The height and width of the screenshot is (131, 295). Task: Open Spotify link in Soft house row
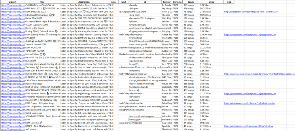(x=13, y=129)
